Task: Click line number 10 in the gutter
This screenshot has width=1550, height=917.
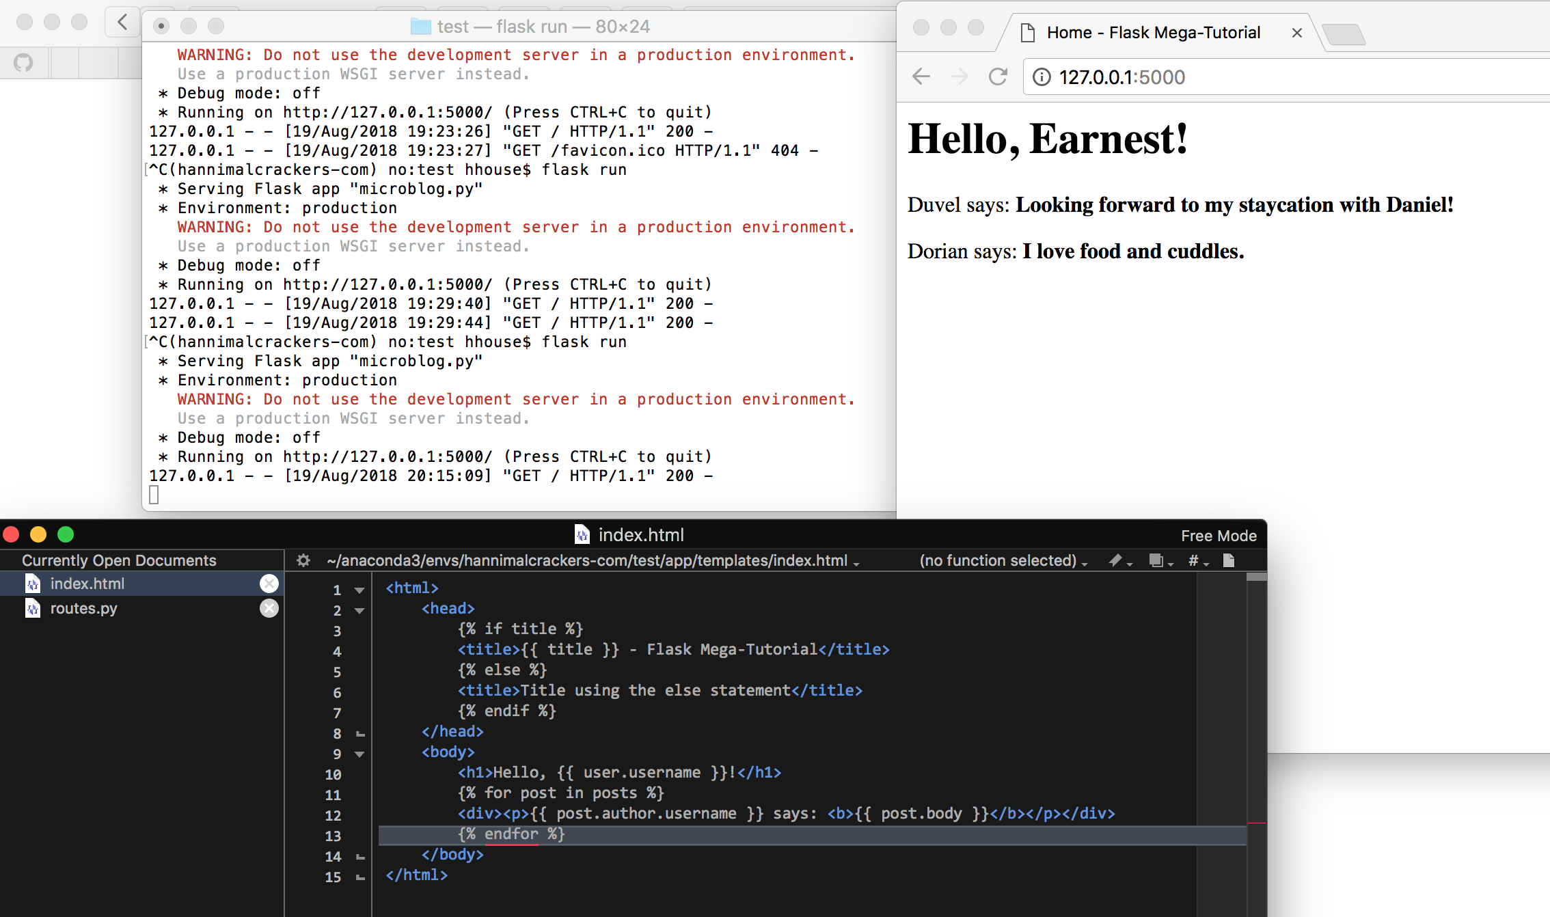Action: 333,775
